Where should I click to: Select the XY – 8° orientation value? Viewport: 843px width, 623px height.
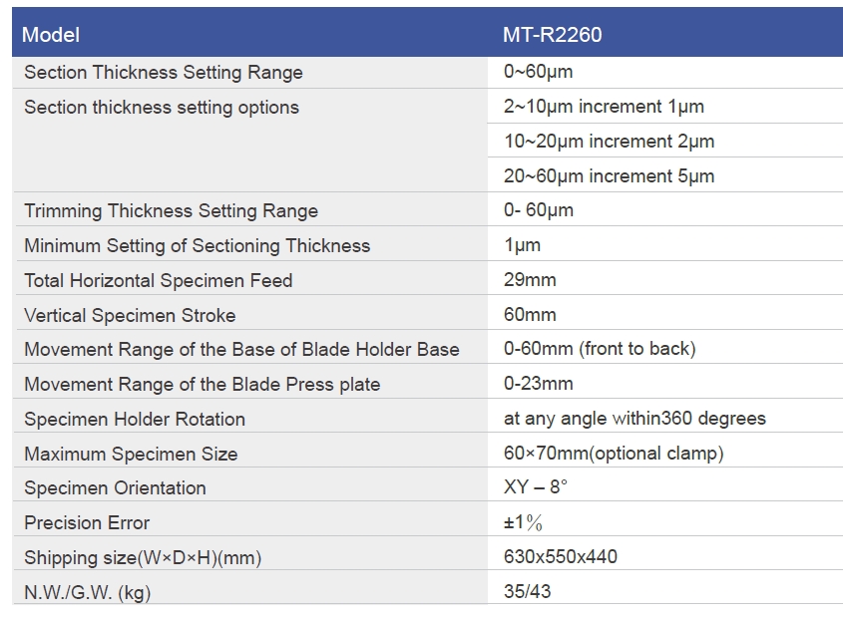click(535, 487)
